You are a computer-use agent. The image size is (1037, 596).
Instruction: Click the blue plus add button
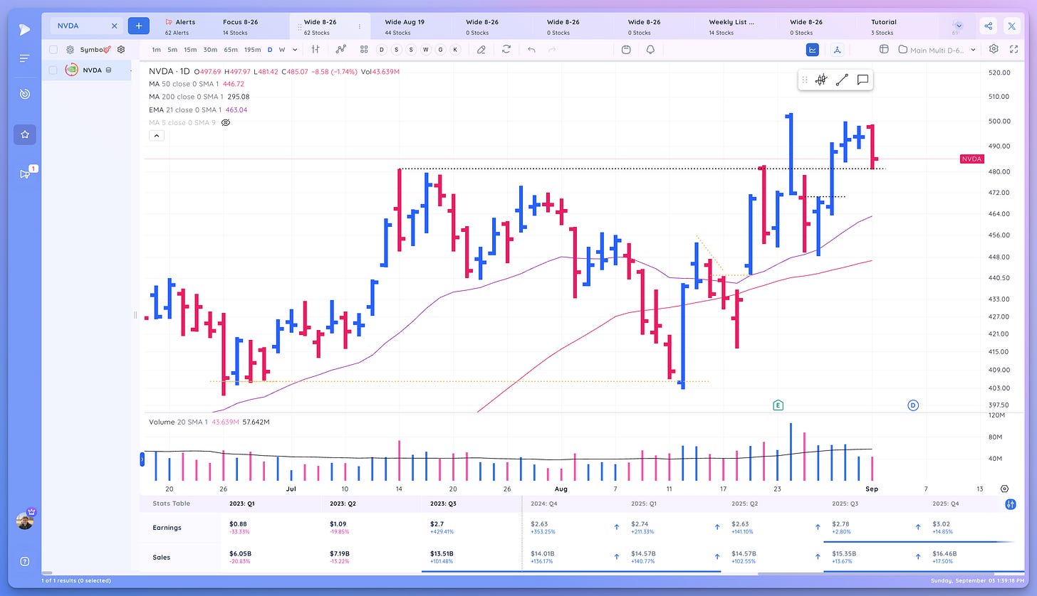pyautogui.click(x=138, y=26)
